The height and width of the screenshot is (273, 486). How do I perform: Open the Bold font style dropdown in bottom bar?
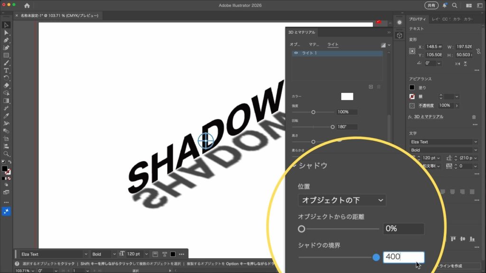[103, 254]
